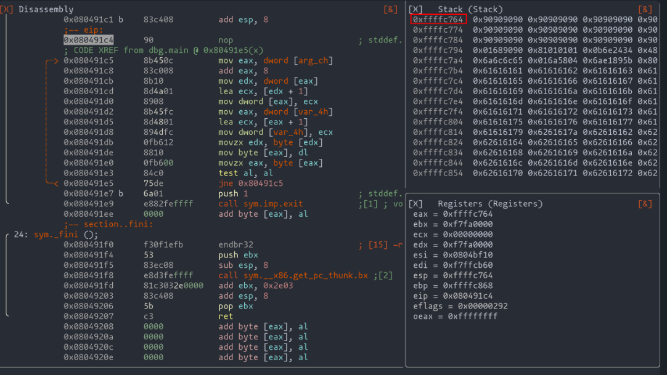Select the Disassembly panel title
Image resolution: width=667 pixels, height=375 pixels.
(x=46, y=9)
